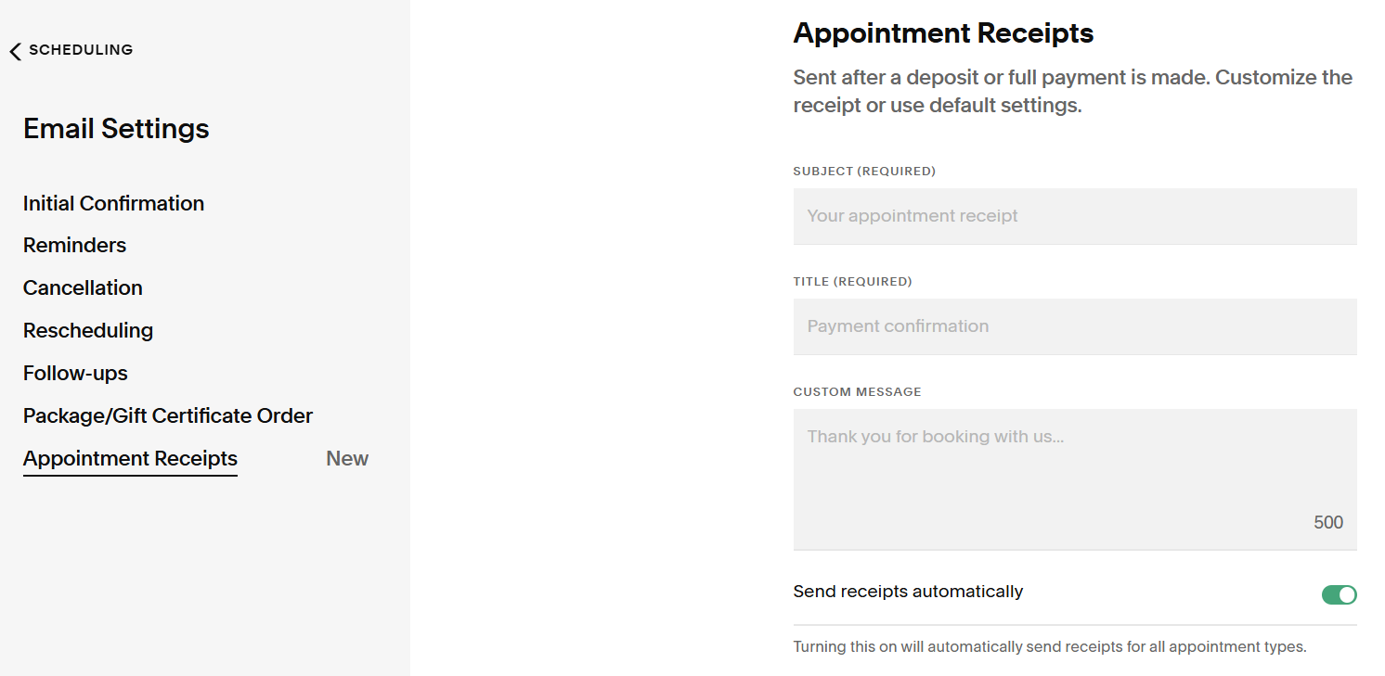Navigate to Rescheduling settings
Image resolution: width=1385 pixels, height=676 pixels.
[88, 330]
